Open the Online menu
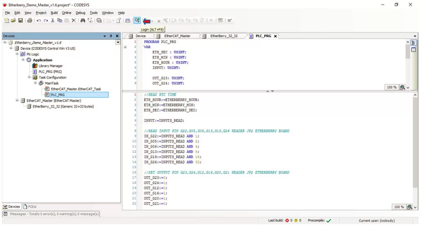The height and width of the screenshot is (226, 421). [67, 13]
